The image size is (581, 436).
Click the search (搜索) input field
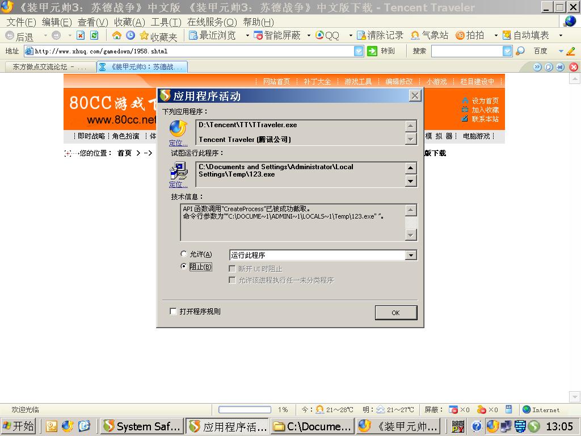[x=467, y=51]
